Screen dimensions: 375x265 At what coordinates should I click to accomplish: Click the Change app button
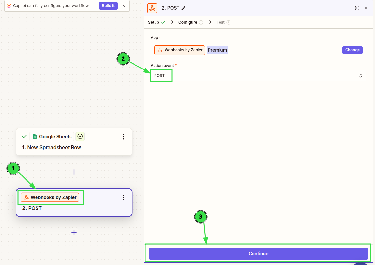[352, 50]
